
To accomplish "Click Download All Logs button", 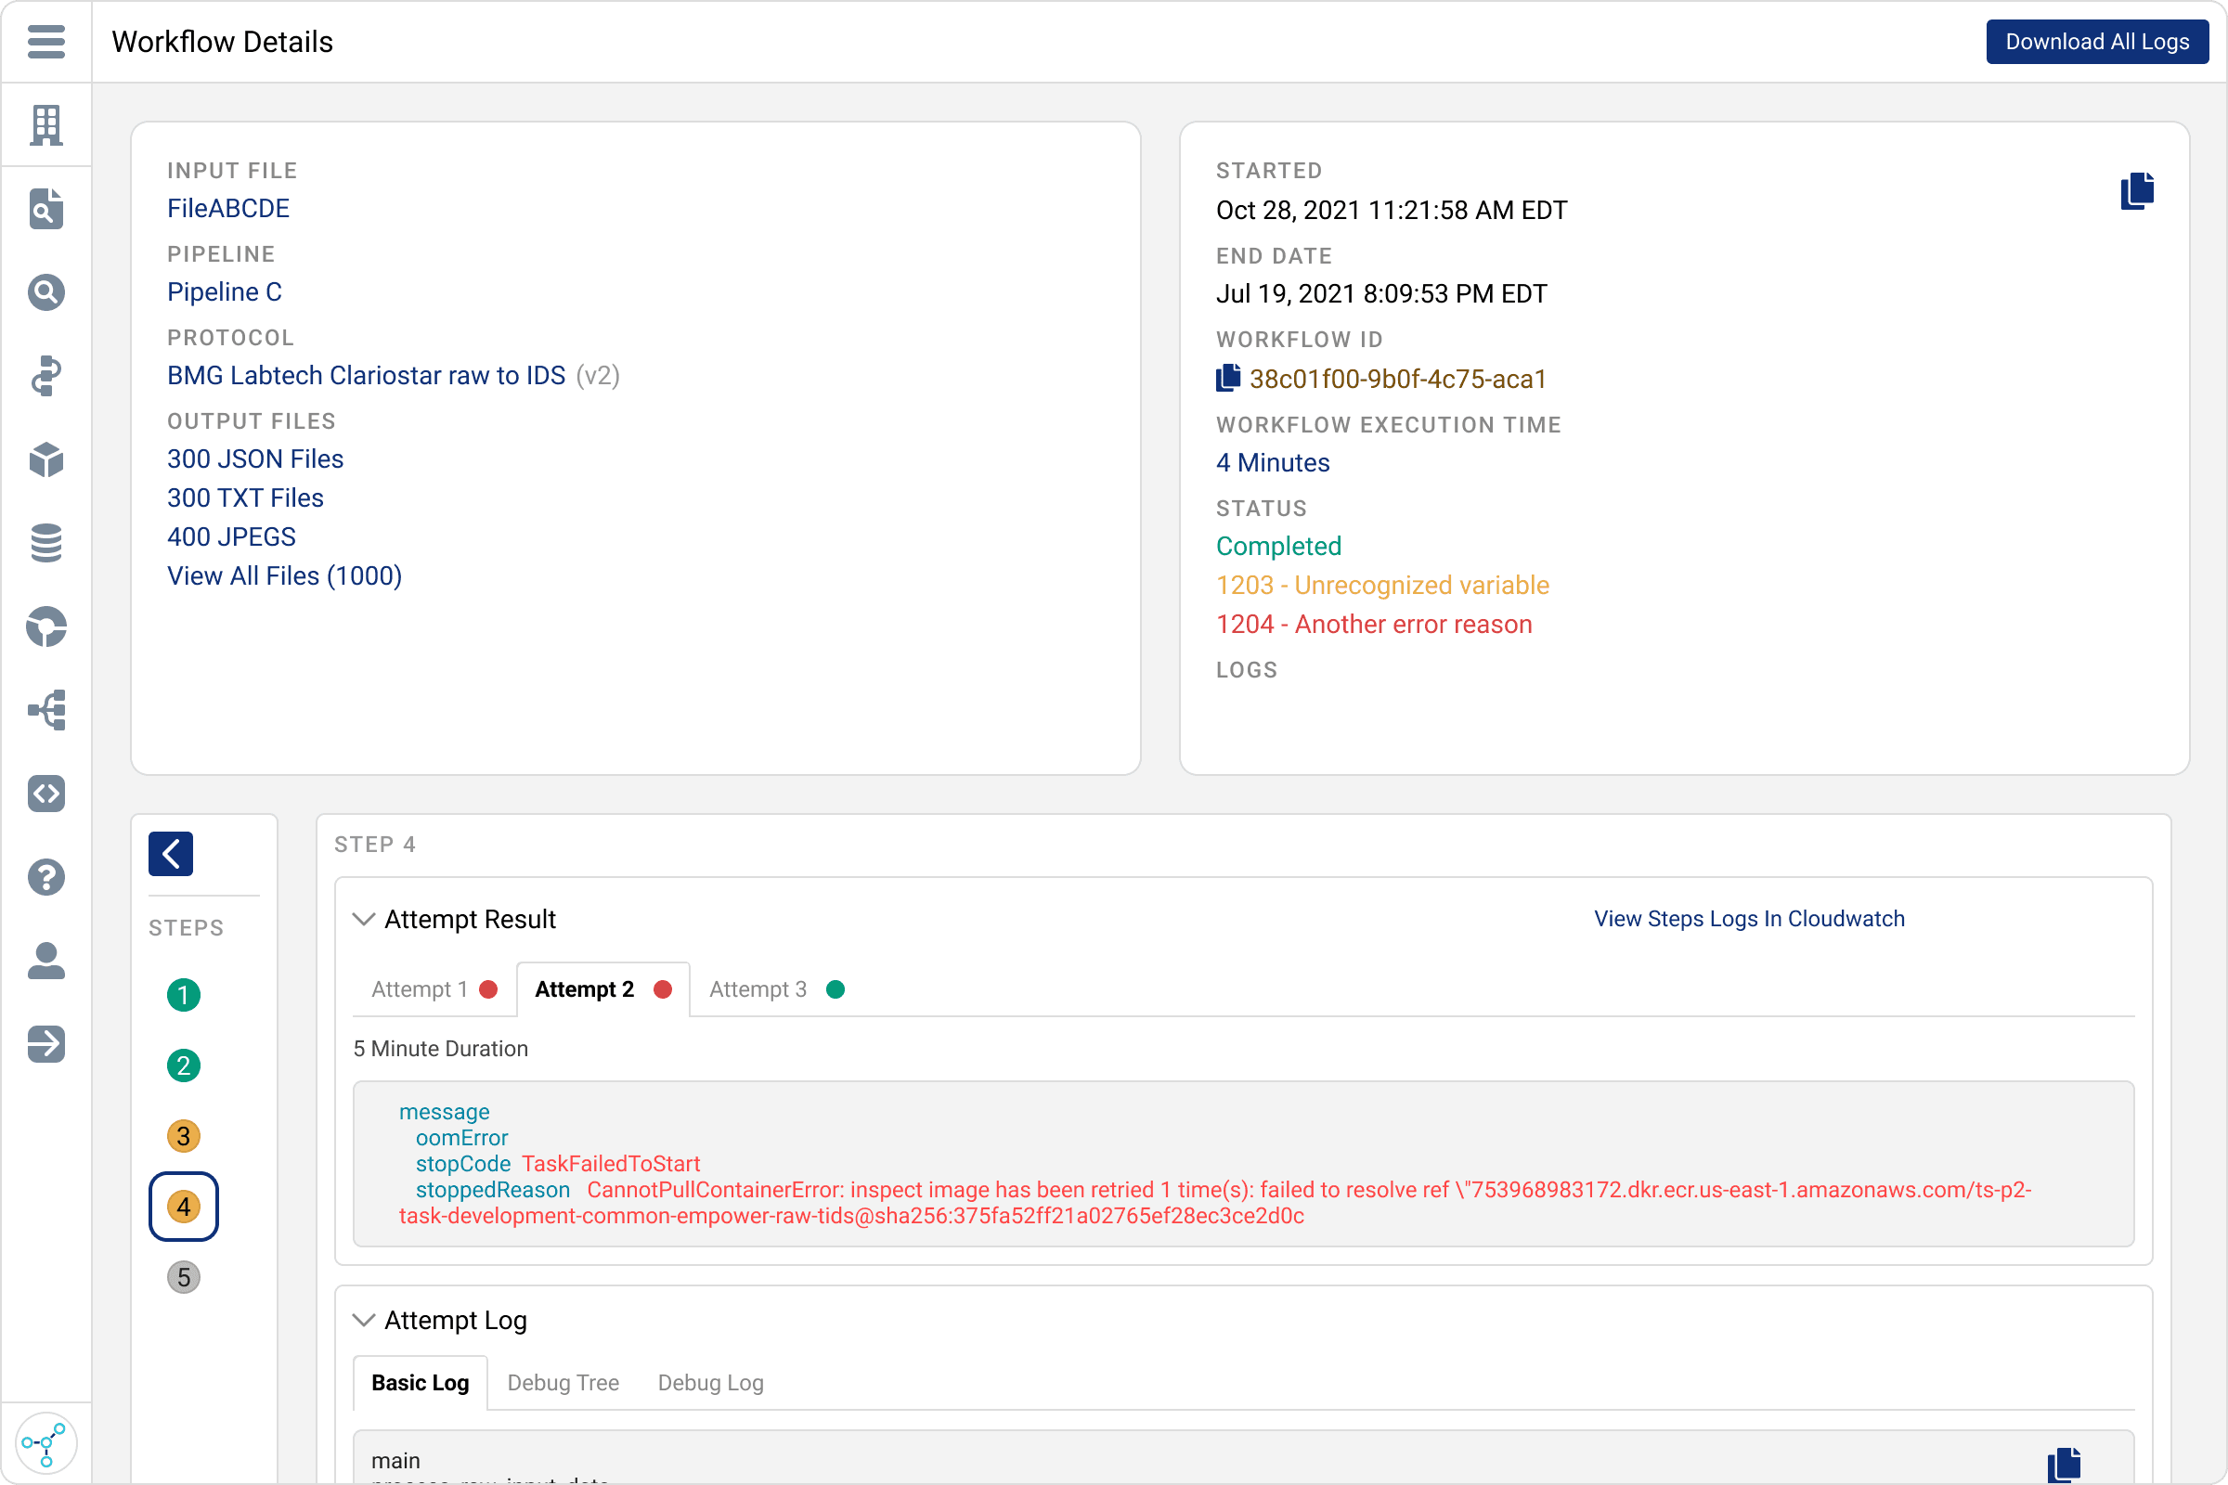I will [2097, 42].
